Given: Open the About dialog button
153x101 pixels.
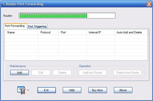Looking at the screenshot, I should tap(123, 90).
